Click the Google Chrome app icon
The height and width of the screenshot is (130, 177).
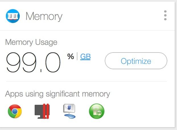15,111
